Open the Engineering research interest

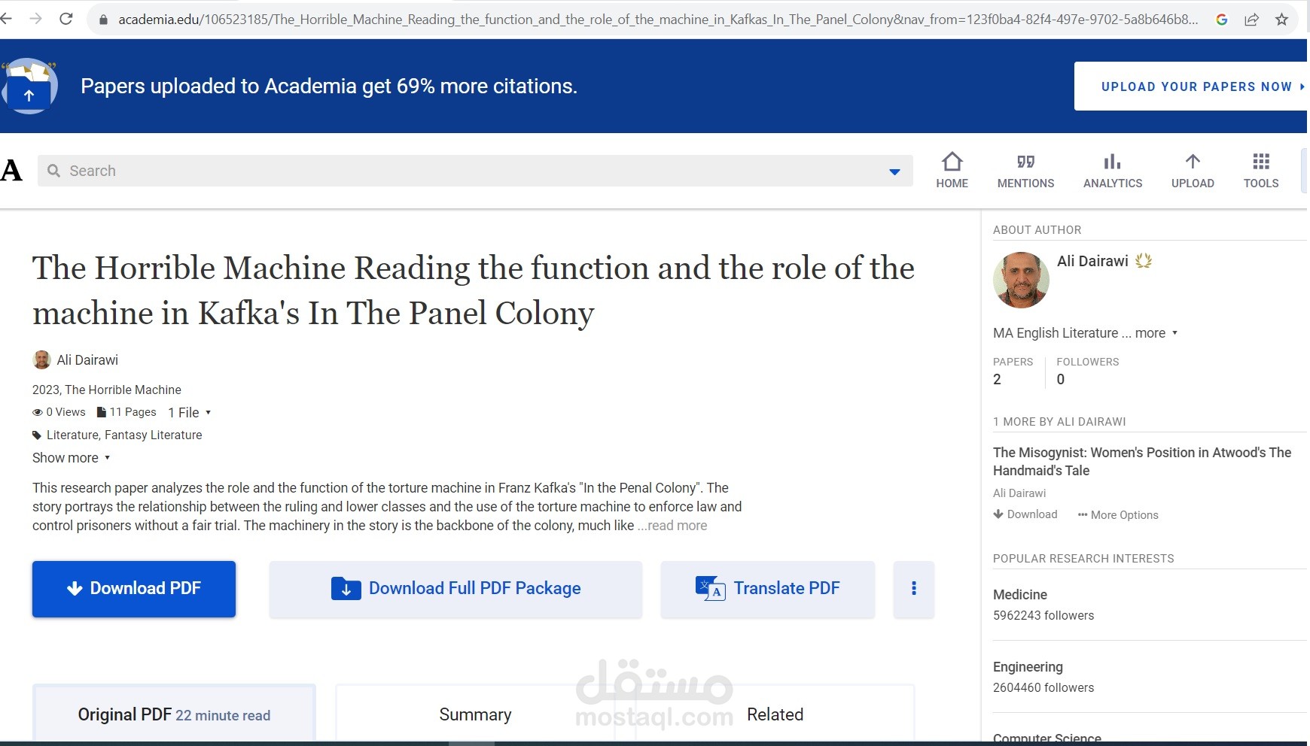pyautogui.click(x=1028, y=667)
